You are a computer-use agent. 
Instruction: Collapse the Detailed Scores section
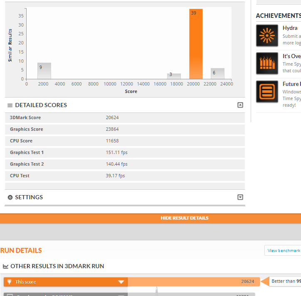coord(240,105)
